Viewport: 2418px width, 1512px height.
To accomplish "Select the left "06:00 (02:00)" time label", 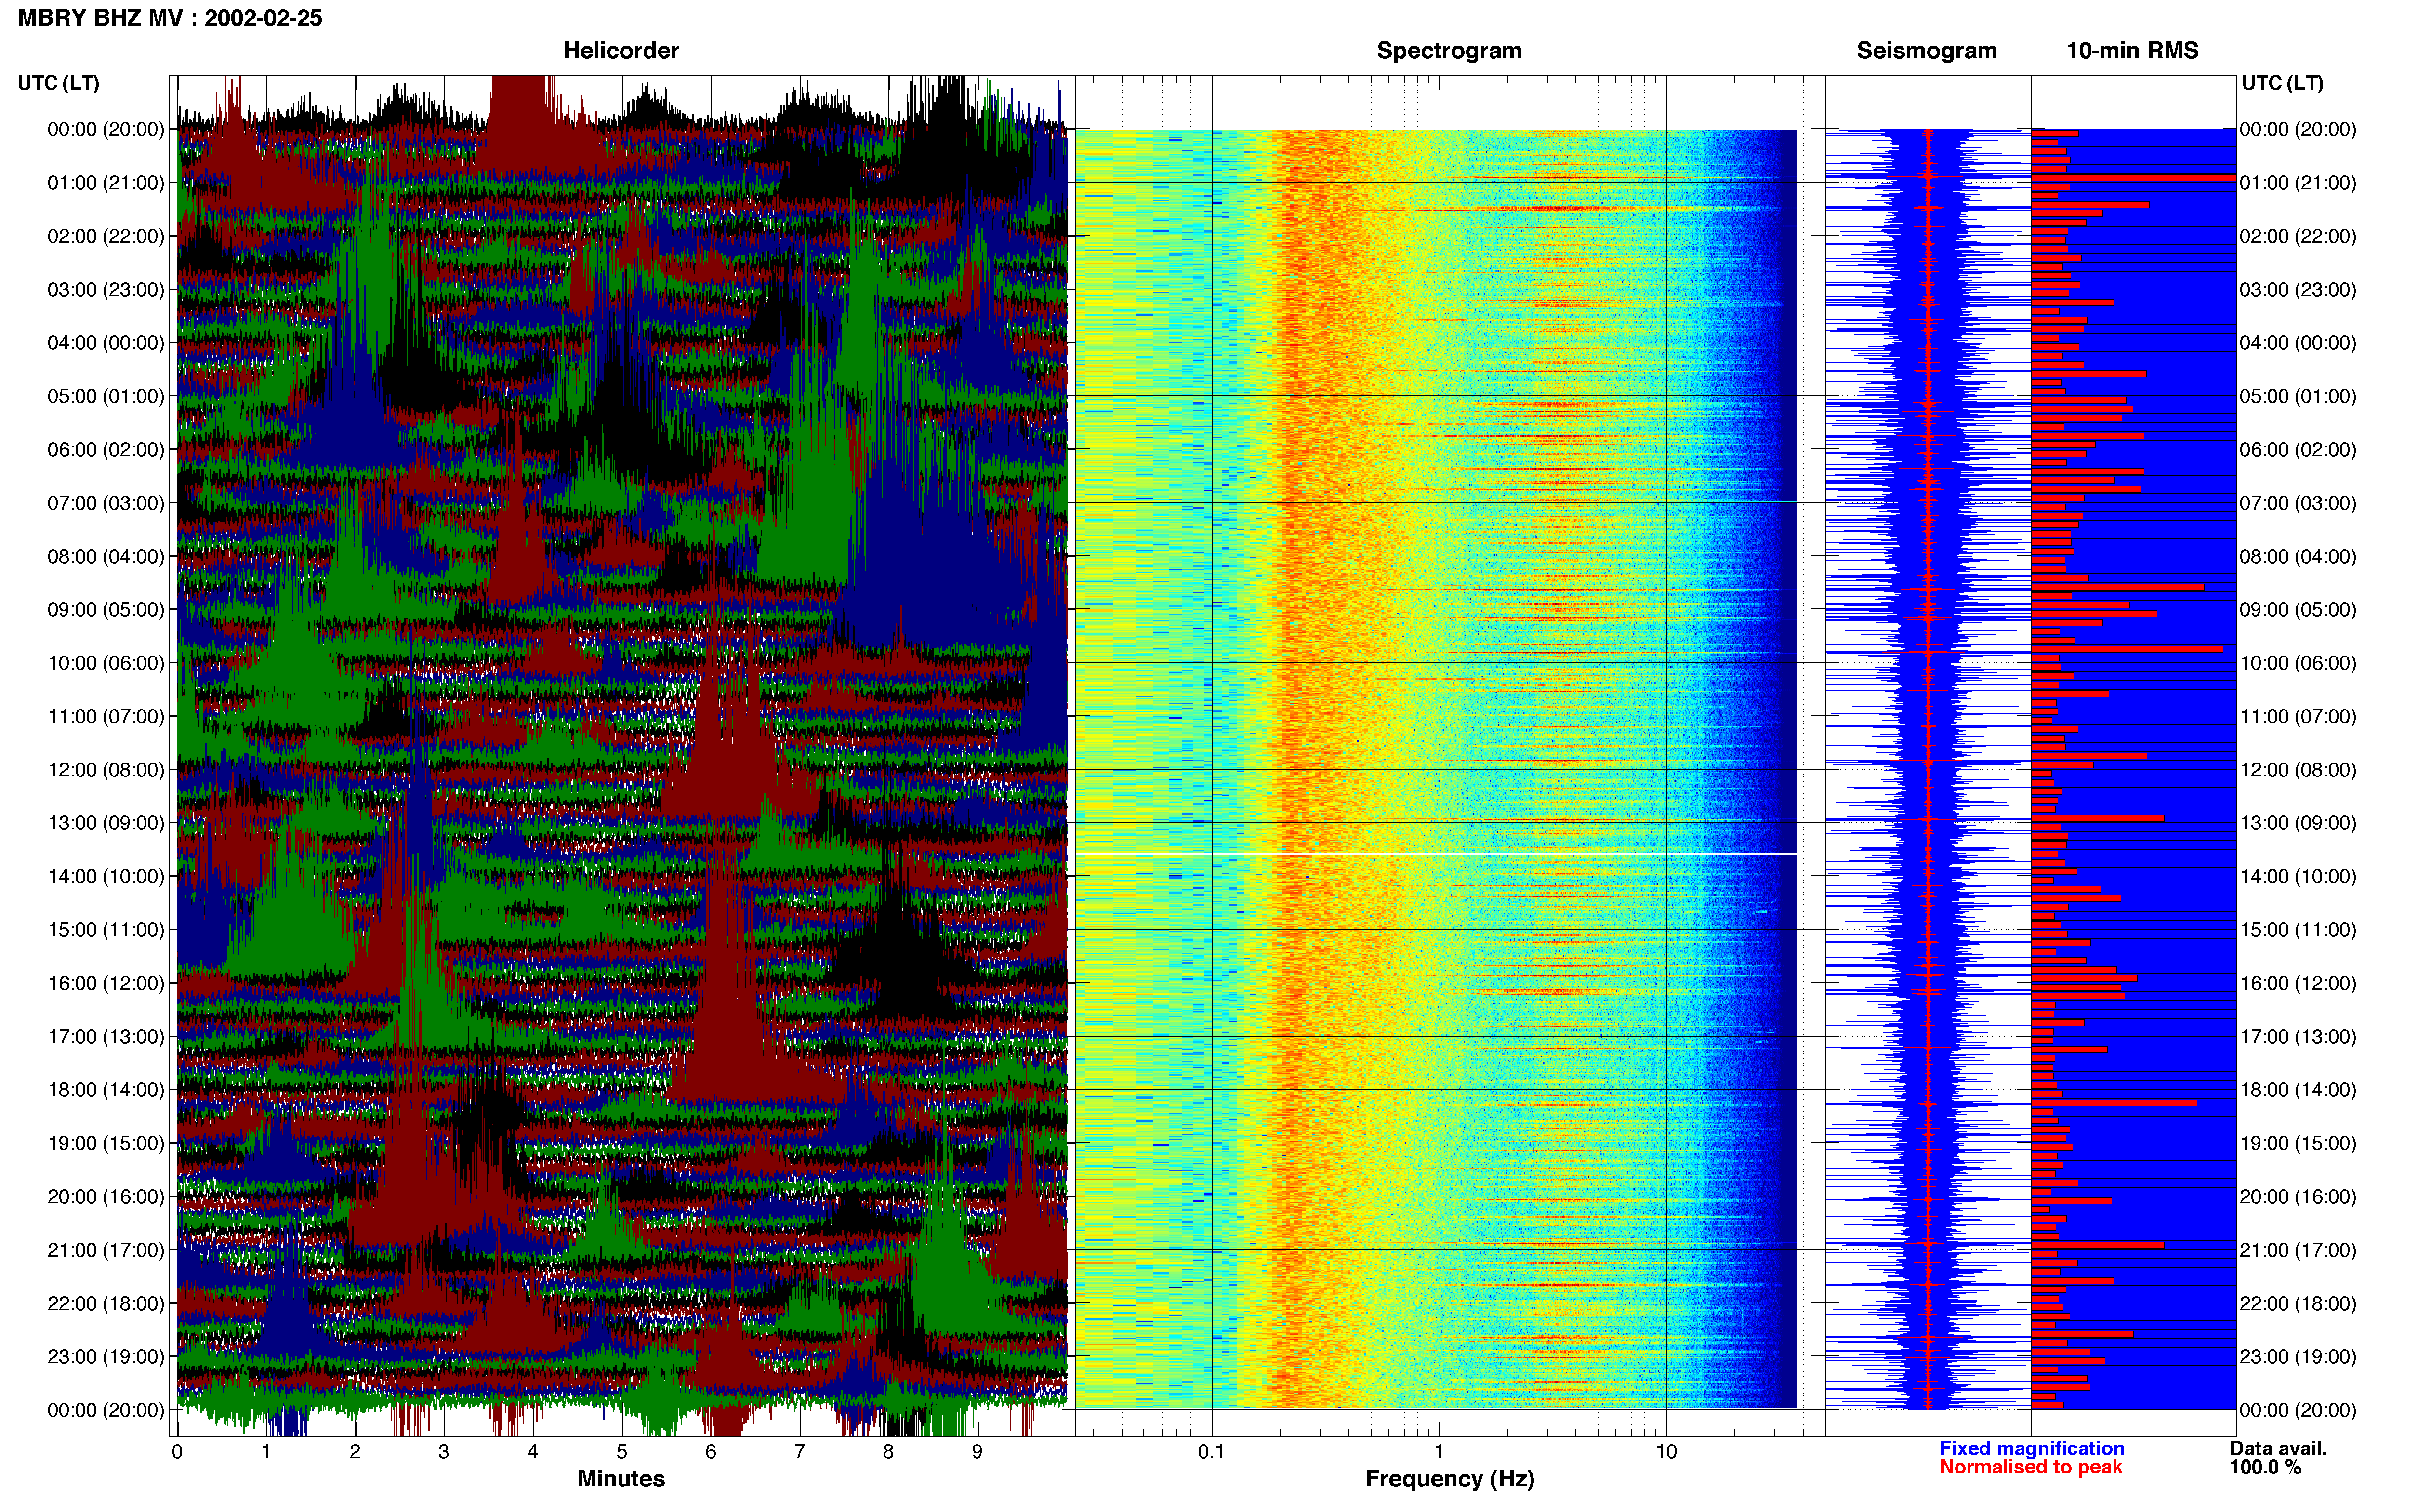I will [x=106, y=450].
